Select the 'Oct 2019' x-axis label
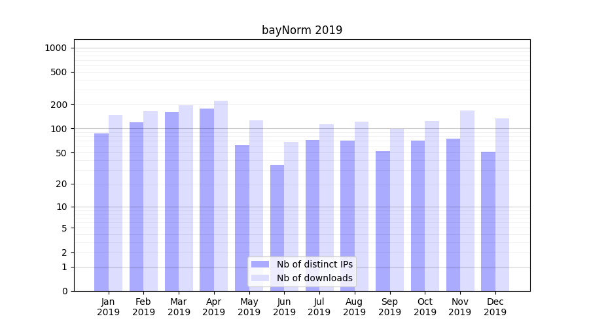This screenshot has width=589, height=327. (425, 307)
